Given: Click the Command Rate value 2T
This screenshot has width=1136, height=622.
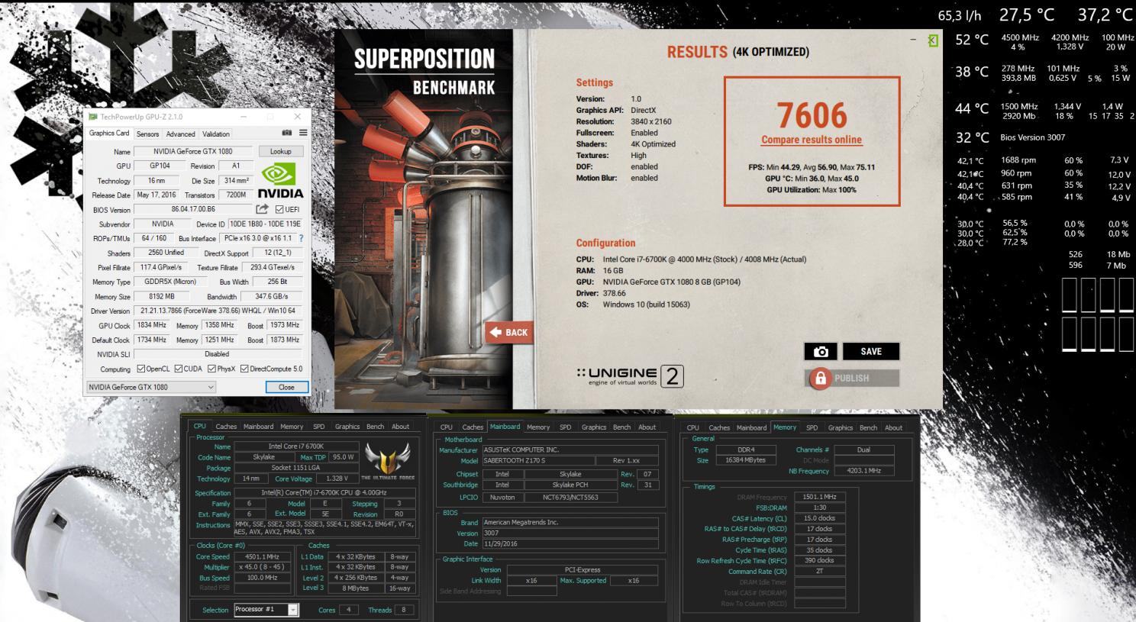Looking at the screenshot, I should [819, 571].
